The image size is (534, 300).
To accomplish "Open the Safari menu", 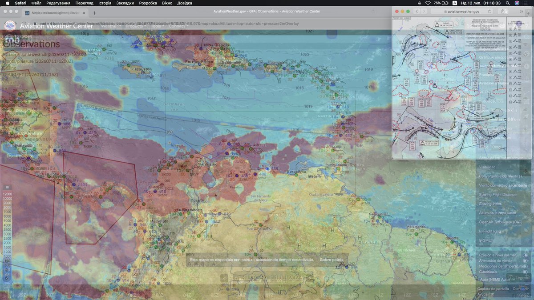I will 21,3.
